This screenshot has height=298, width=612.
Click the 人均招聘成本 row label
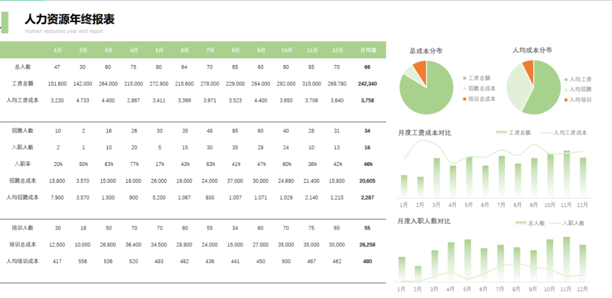(x=23, y=197)
